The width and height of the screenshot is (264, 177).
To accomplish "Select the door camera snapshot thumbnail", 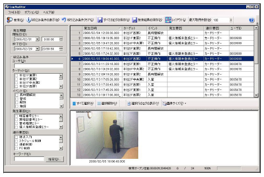I will [x=107, y=135].
